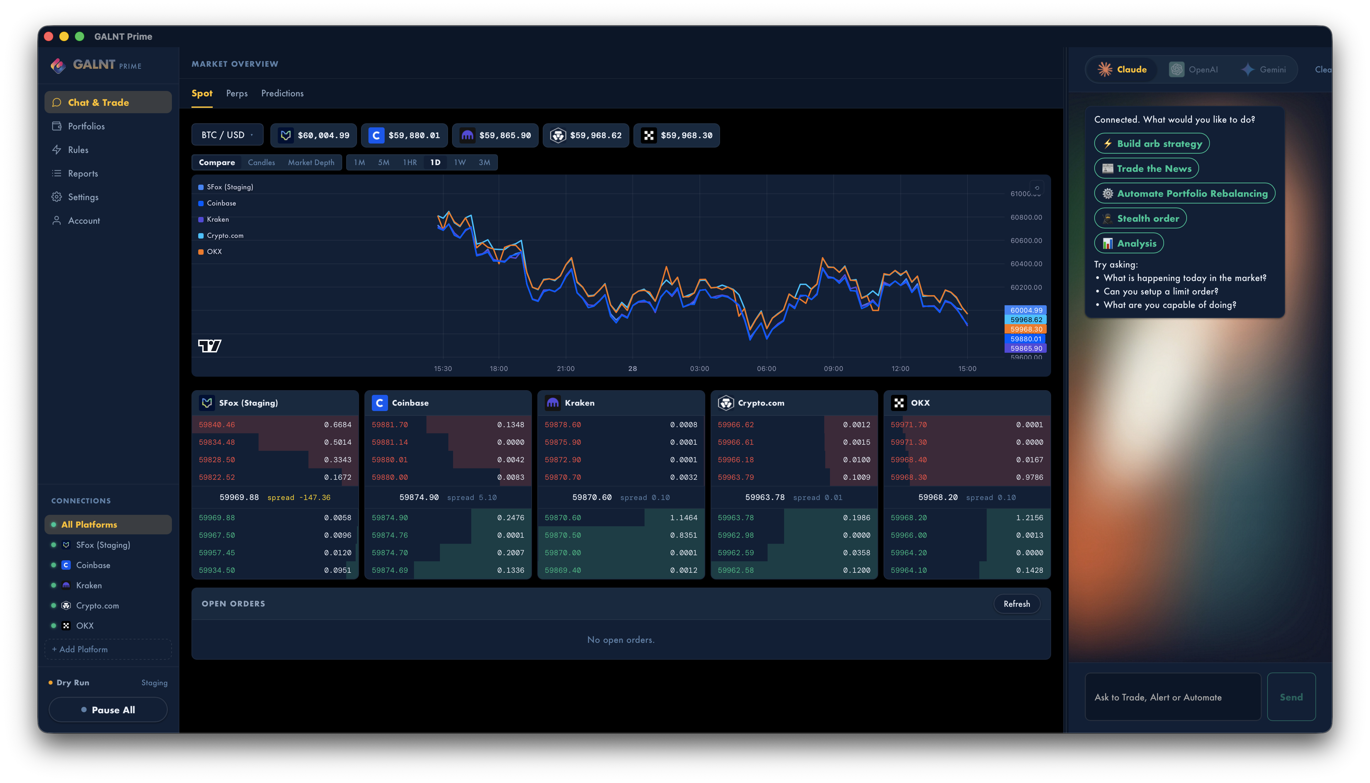Image resolution: width=1370 pixels, height=783 pixels.
Task: Select the 1M timeframe
Action: [x=359, y=162]
